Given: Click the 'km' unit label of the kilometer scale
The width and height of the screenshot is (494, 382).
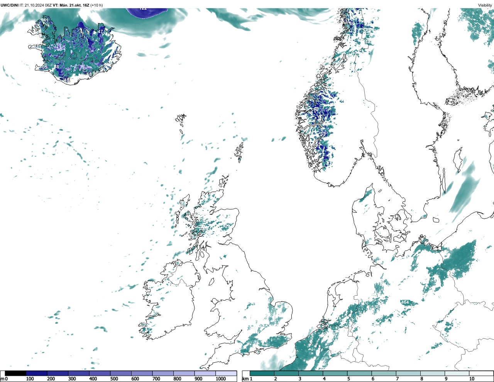Looking at the screenshot, I should pyautogui.click(x=245, y=379).
